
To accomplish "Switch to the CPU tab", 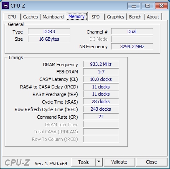I will coord(12,17).
